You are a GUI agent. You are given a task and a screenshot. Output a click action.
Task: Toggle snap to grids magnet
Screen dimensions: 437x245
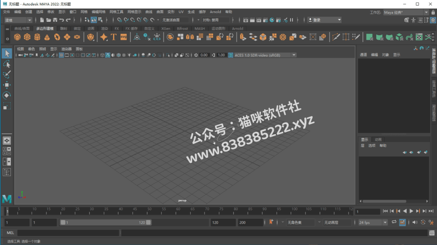pyautogui.click(x=119, y=20)
